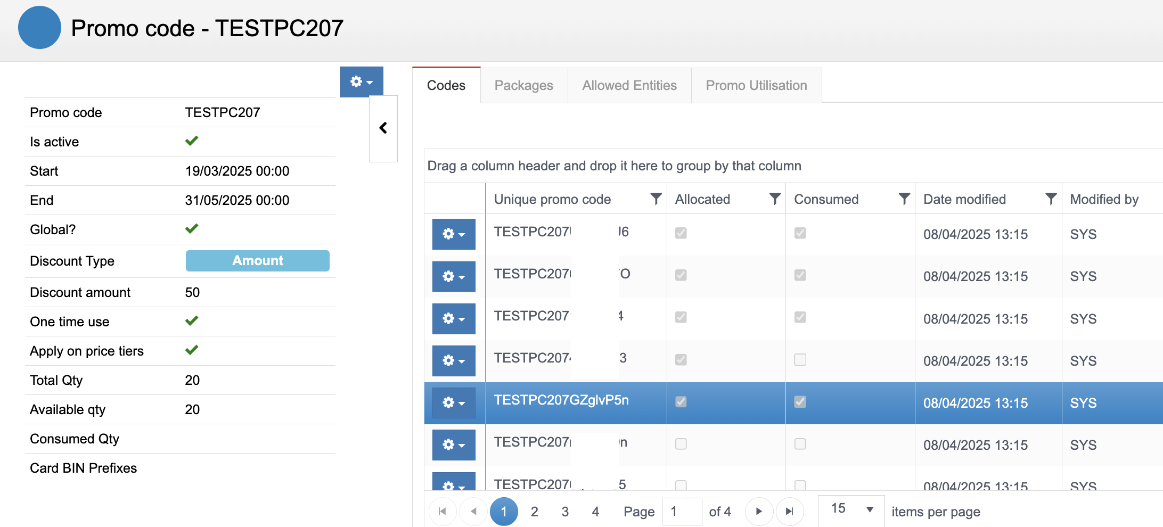Open items per page dropdown
The width and height of the screenshot is (1163, 527).
coord(851,509)
